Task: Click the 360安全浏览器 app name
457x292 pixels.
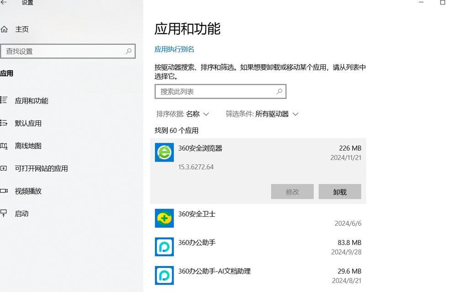Action: point(200,148)
